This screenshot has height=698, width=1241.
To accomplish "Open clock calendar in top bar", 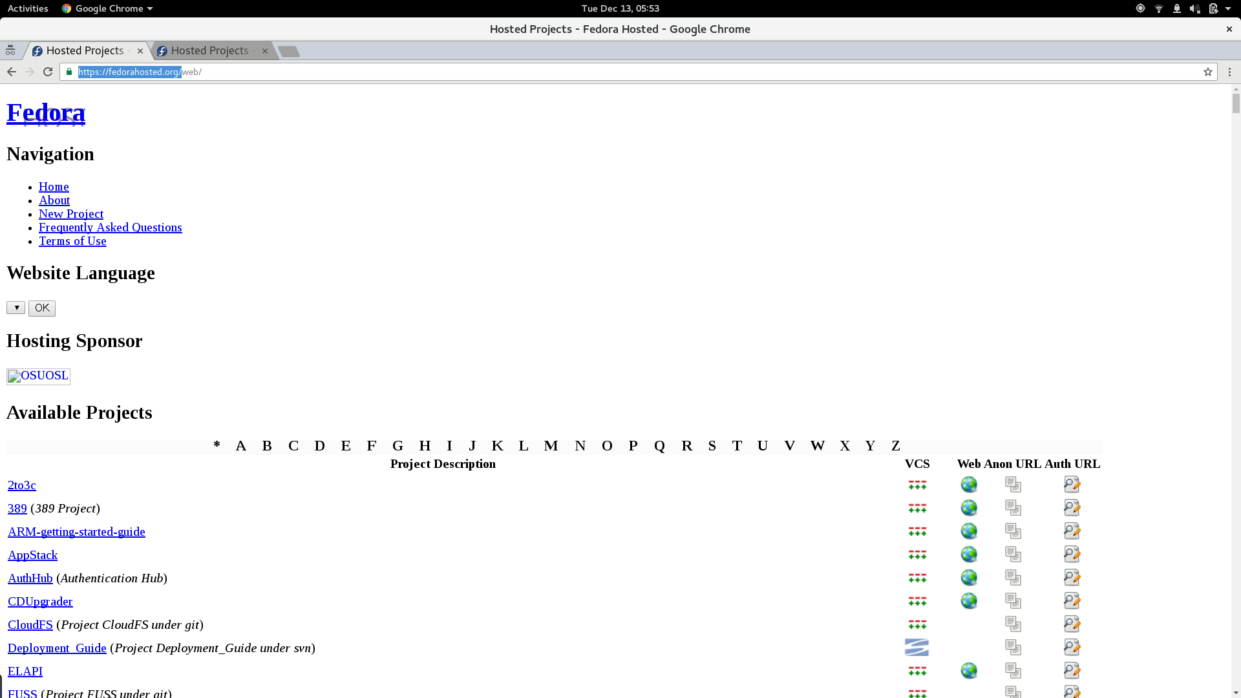I will point(620,8).
